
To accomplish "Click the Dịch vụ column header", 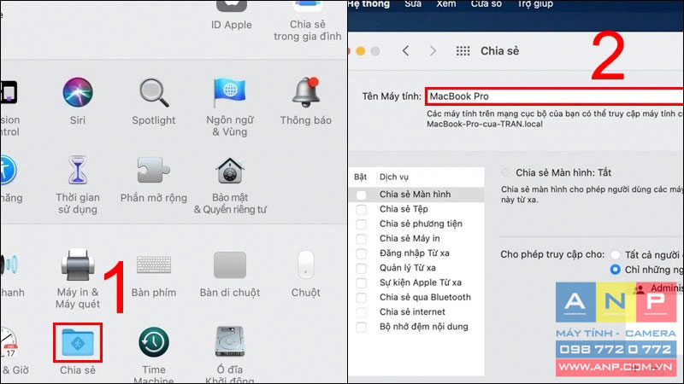I will point(394,177).
